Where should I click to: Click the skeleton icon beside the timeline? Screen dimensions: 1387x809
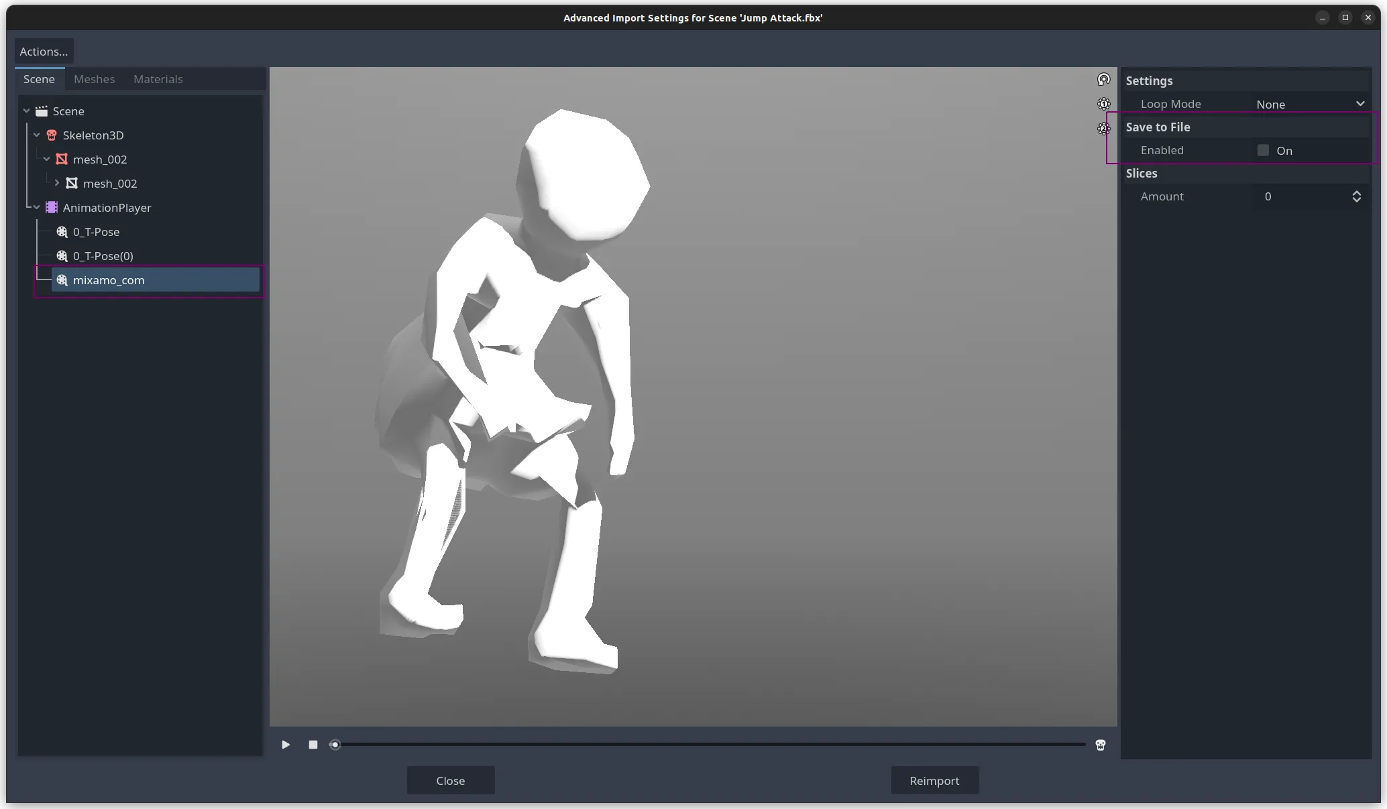coord(1100,745)
